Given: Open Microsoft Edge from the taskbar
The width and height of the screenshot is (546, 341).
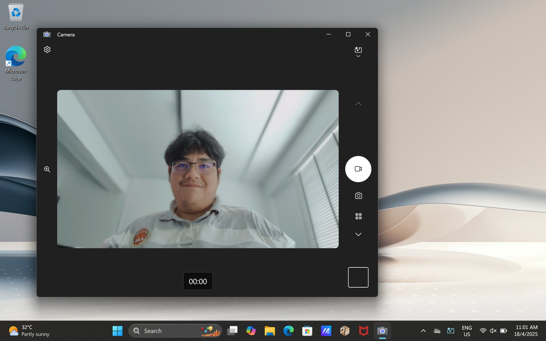Looking at the screenshot, I should tap(288, 331).
